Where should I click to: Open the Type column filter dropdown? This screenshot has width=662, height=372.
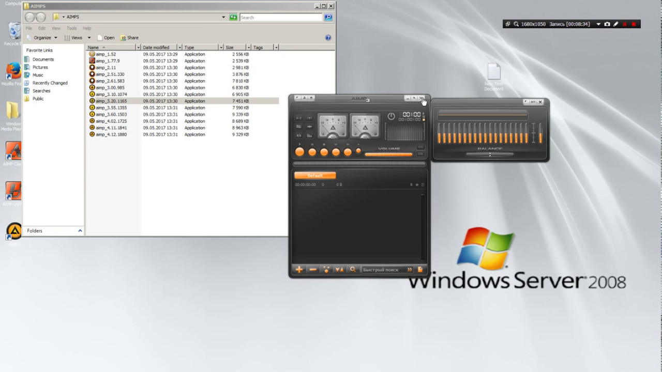point(221,47)
